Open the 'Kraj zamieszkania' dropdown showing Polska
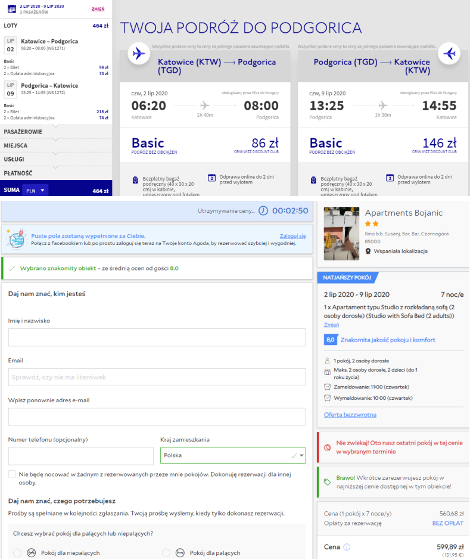The height and width of the screenshot is (559, 470). pos(233,455)
